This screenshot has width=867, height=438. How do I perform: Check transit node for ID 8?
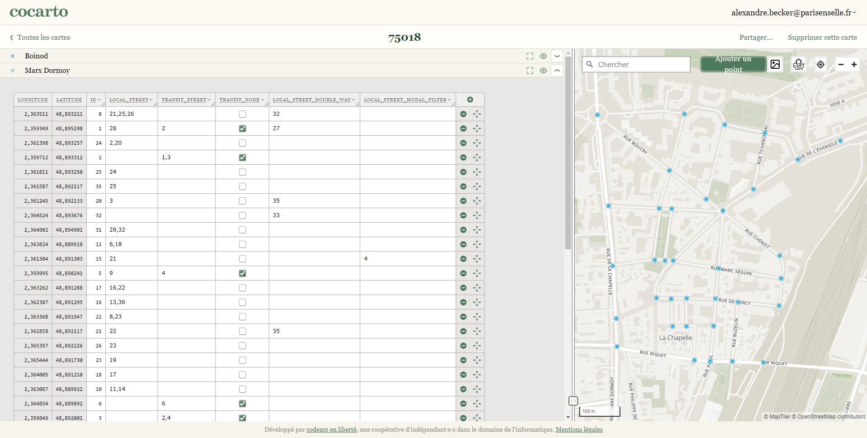pos(243,114)
